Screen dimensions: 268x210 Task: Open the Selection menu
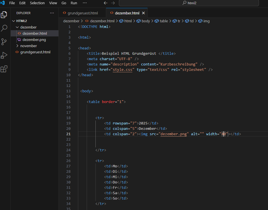[37, 3]
